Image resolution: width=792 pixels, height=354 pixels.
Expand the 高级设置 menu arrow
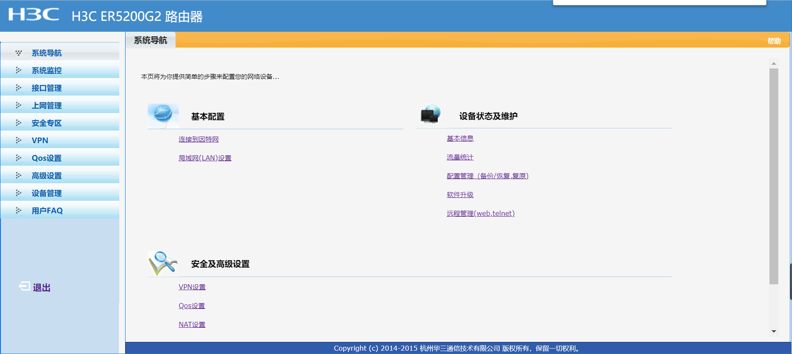coord(18,175)
